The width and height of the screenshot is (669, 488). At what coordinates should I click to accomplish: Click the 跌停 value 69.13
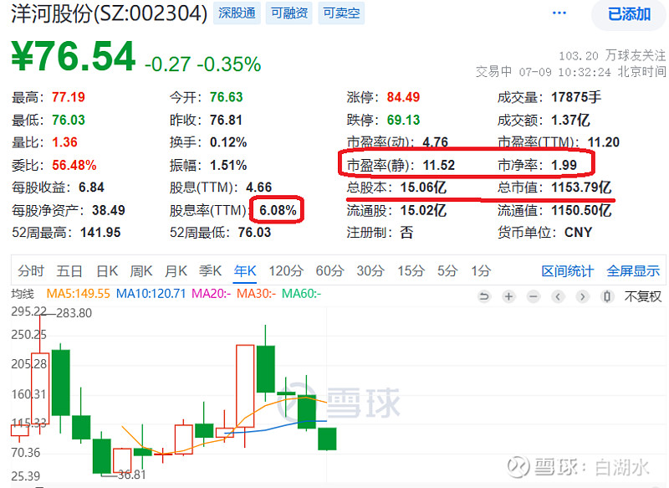(403, 120)
